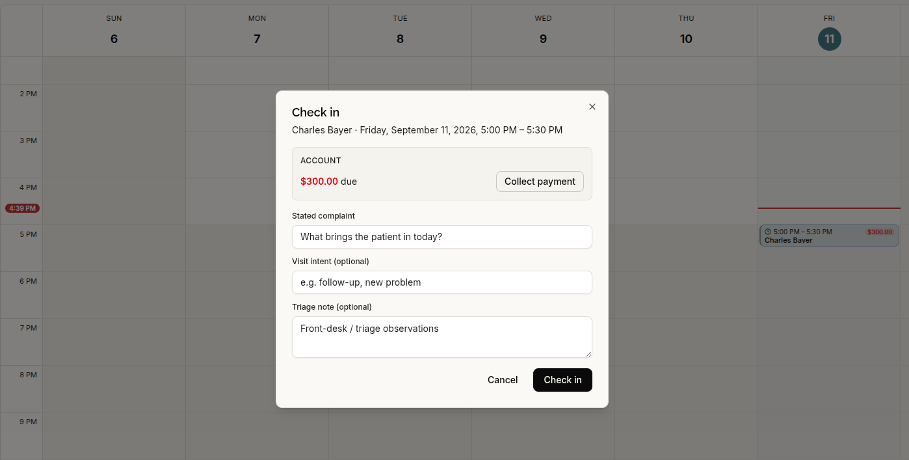Select Wednesday 9 column header
This screenshot has height=460, width=909.
click(x=543, y=31)
